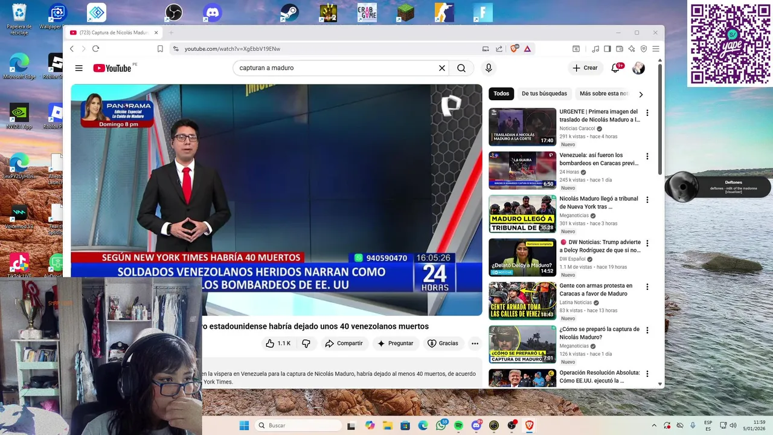The image size is (773, 435).
Task: Select the Más sobre esta chip
Action: click(x=604, y=94)
